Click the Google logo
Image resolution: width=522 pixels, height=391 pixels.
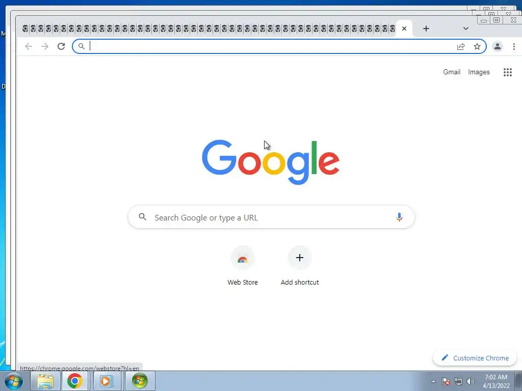(271, 162)
